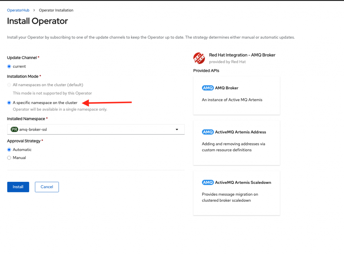344x255 pixels.
Task: Click AMQ badge beside ActiveMQ Artemis Address
Action: 208,132
